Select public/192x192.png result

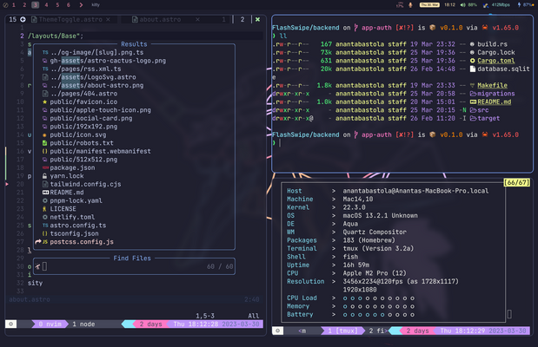83,127
